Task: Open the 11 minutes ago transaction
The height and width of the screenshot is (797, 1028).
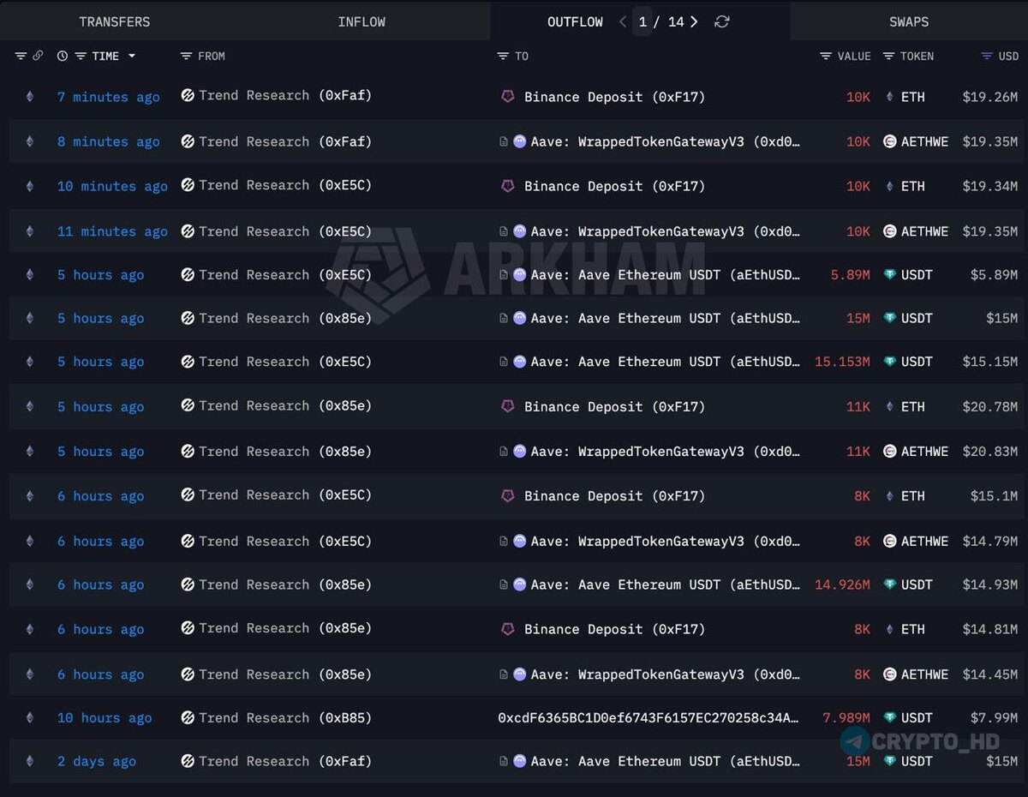Action: point(112,231)
